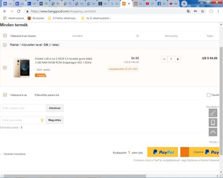
Task: Click the Eltávolítás parancsot link
Action: tap(47, 95)
